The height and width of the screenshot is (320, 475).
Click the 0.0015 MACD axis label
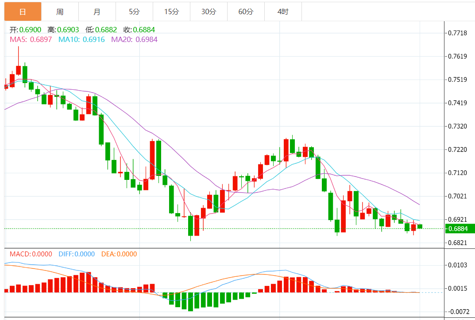tap(457, 288)
